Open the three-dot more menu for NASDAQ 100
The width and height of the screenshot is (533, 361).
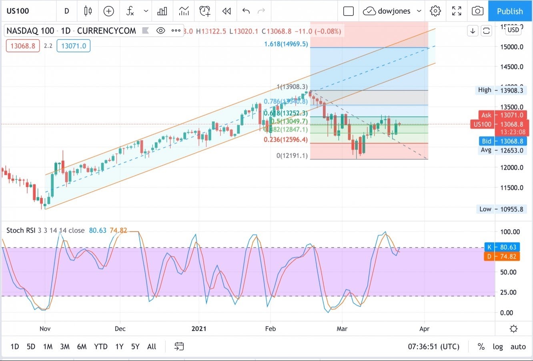click(x=176, y=31)
